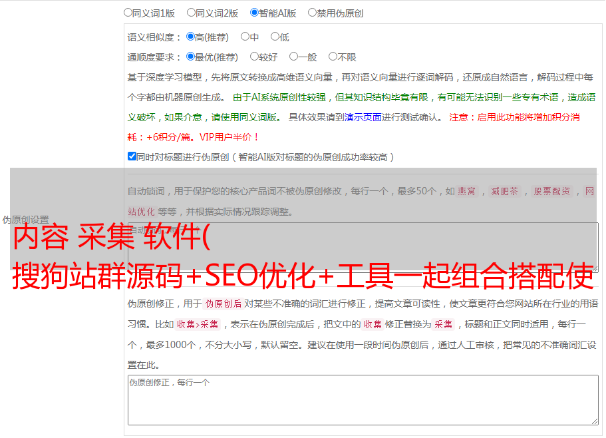Screen dimensions: 606x438
Task: Set 语义相似度 to 中
Action: click(x=245, y=37)
